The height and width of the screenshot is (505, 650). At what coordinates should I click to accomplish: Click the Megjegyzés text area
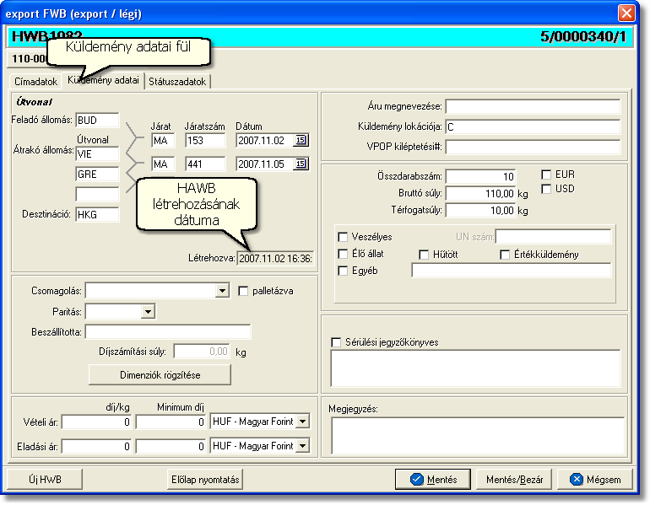coord(478,436)
